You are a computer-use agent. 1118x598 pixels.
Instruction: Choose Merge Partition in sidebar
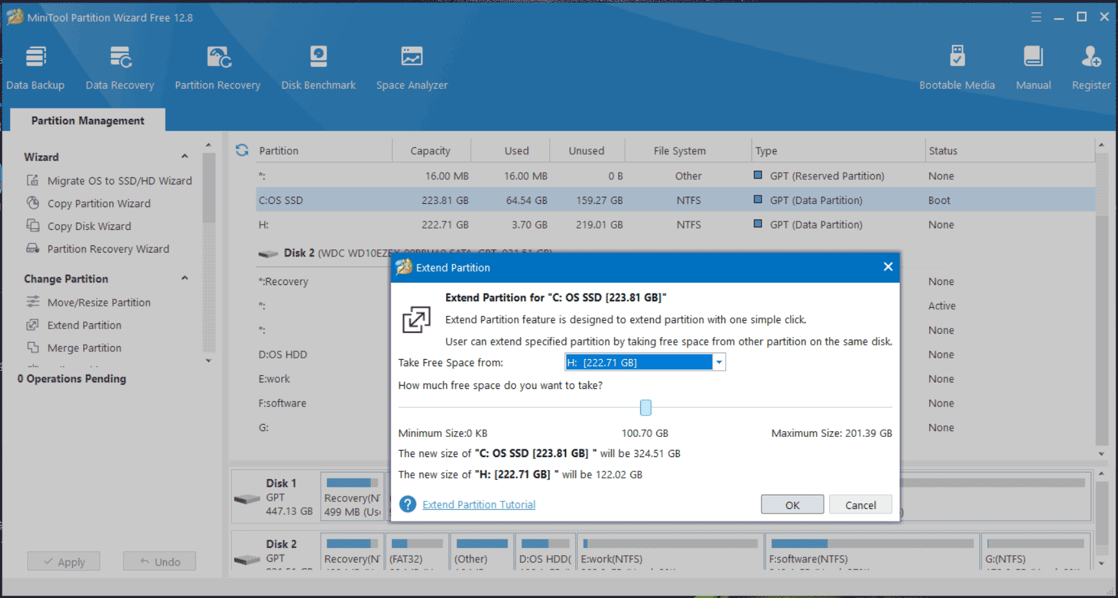pos(84,347)
